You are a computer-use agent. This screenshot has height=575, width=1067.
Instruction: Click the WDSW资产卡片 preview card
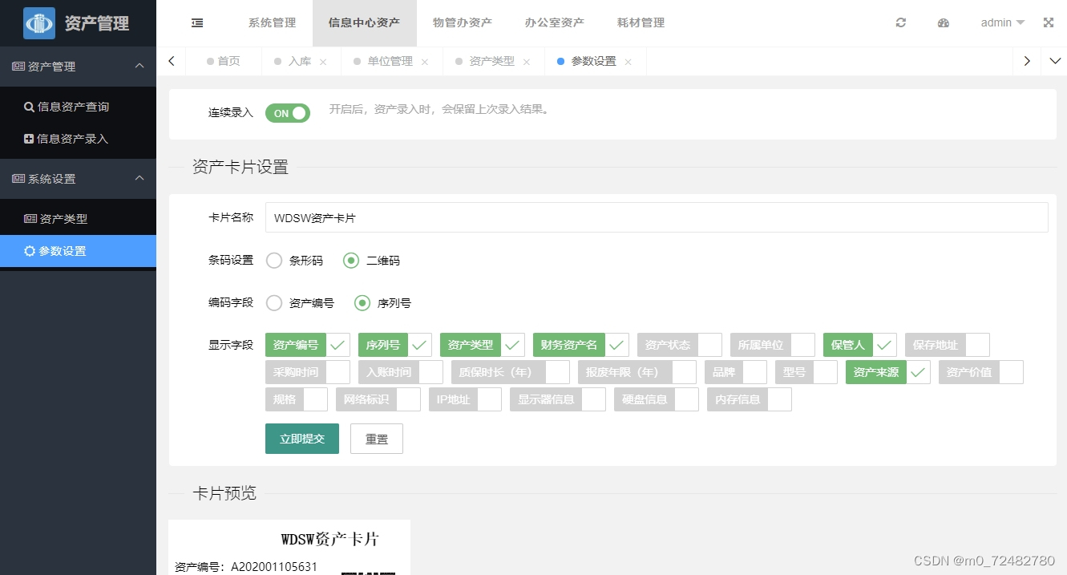pos(289,547)
